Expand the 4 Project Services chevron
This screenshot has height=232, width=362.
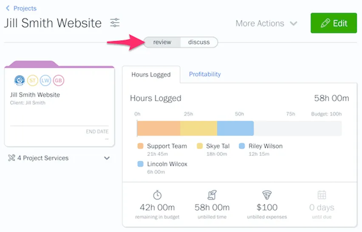coord(107,158)
